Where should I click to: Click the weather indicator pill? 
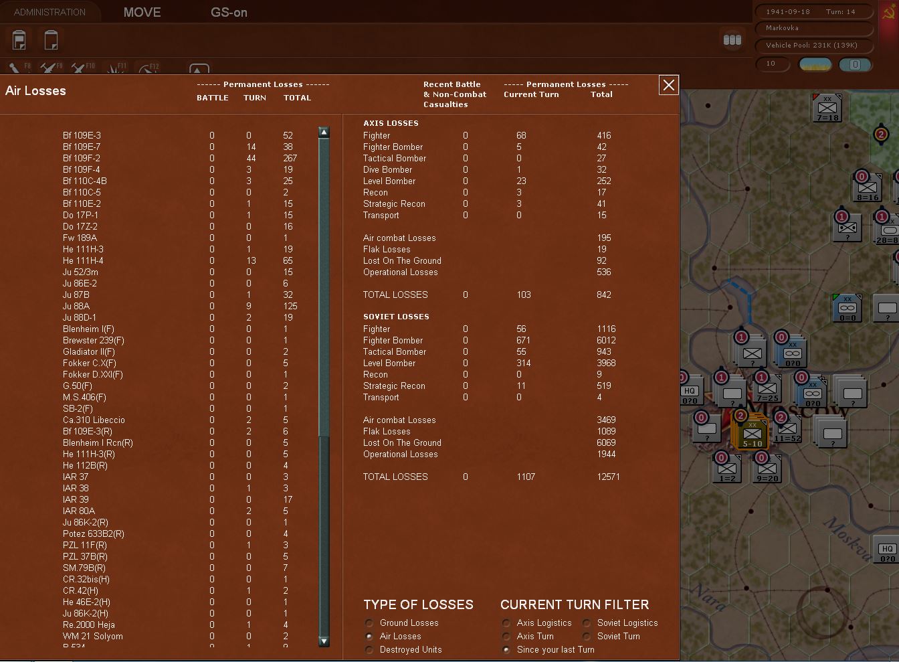point(815,64)
